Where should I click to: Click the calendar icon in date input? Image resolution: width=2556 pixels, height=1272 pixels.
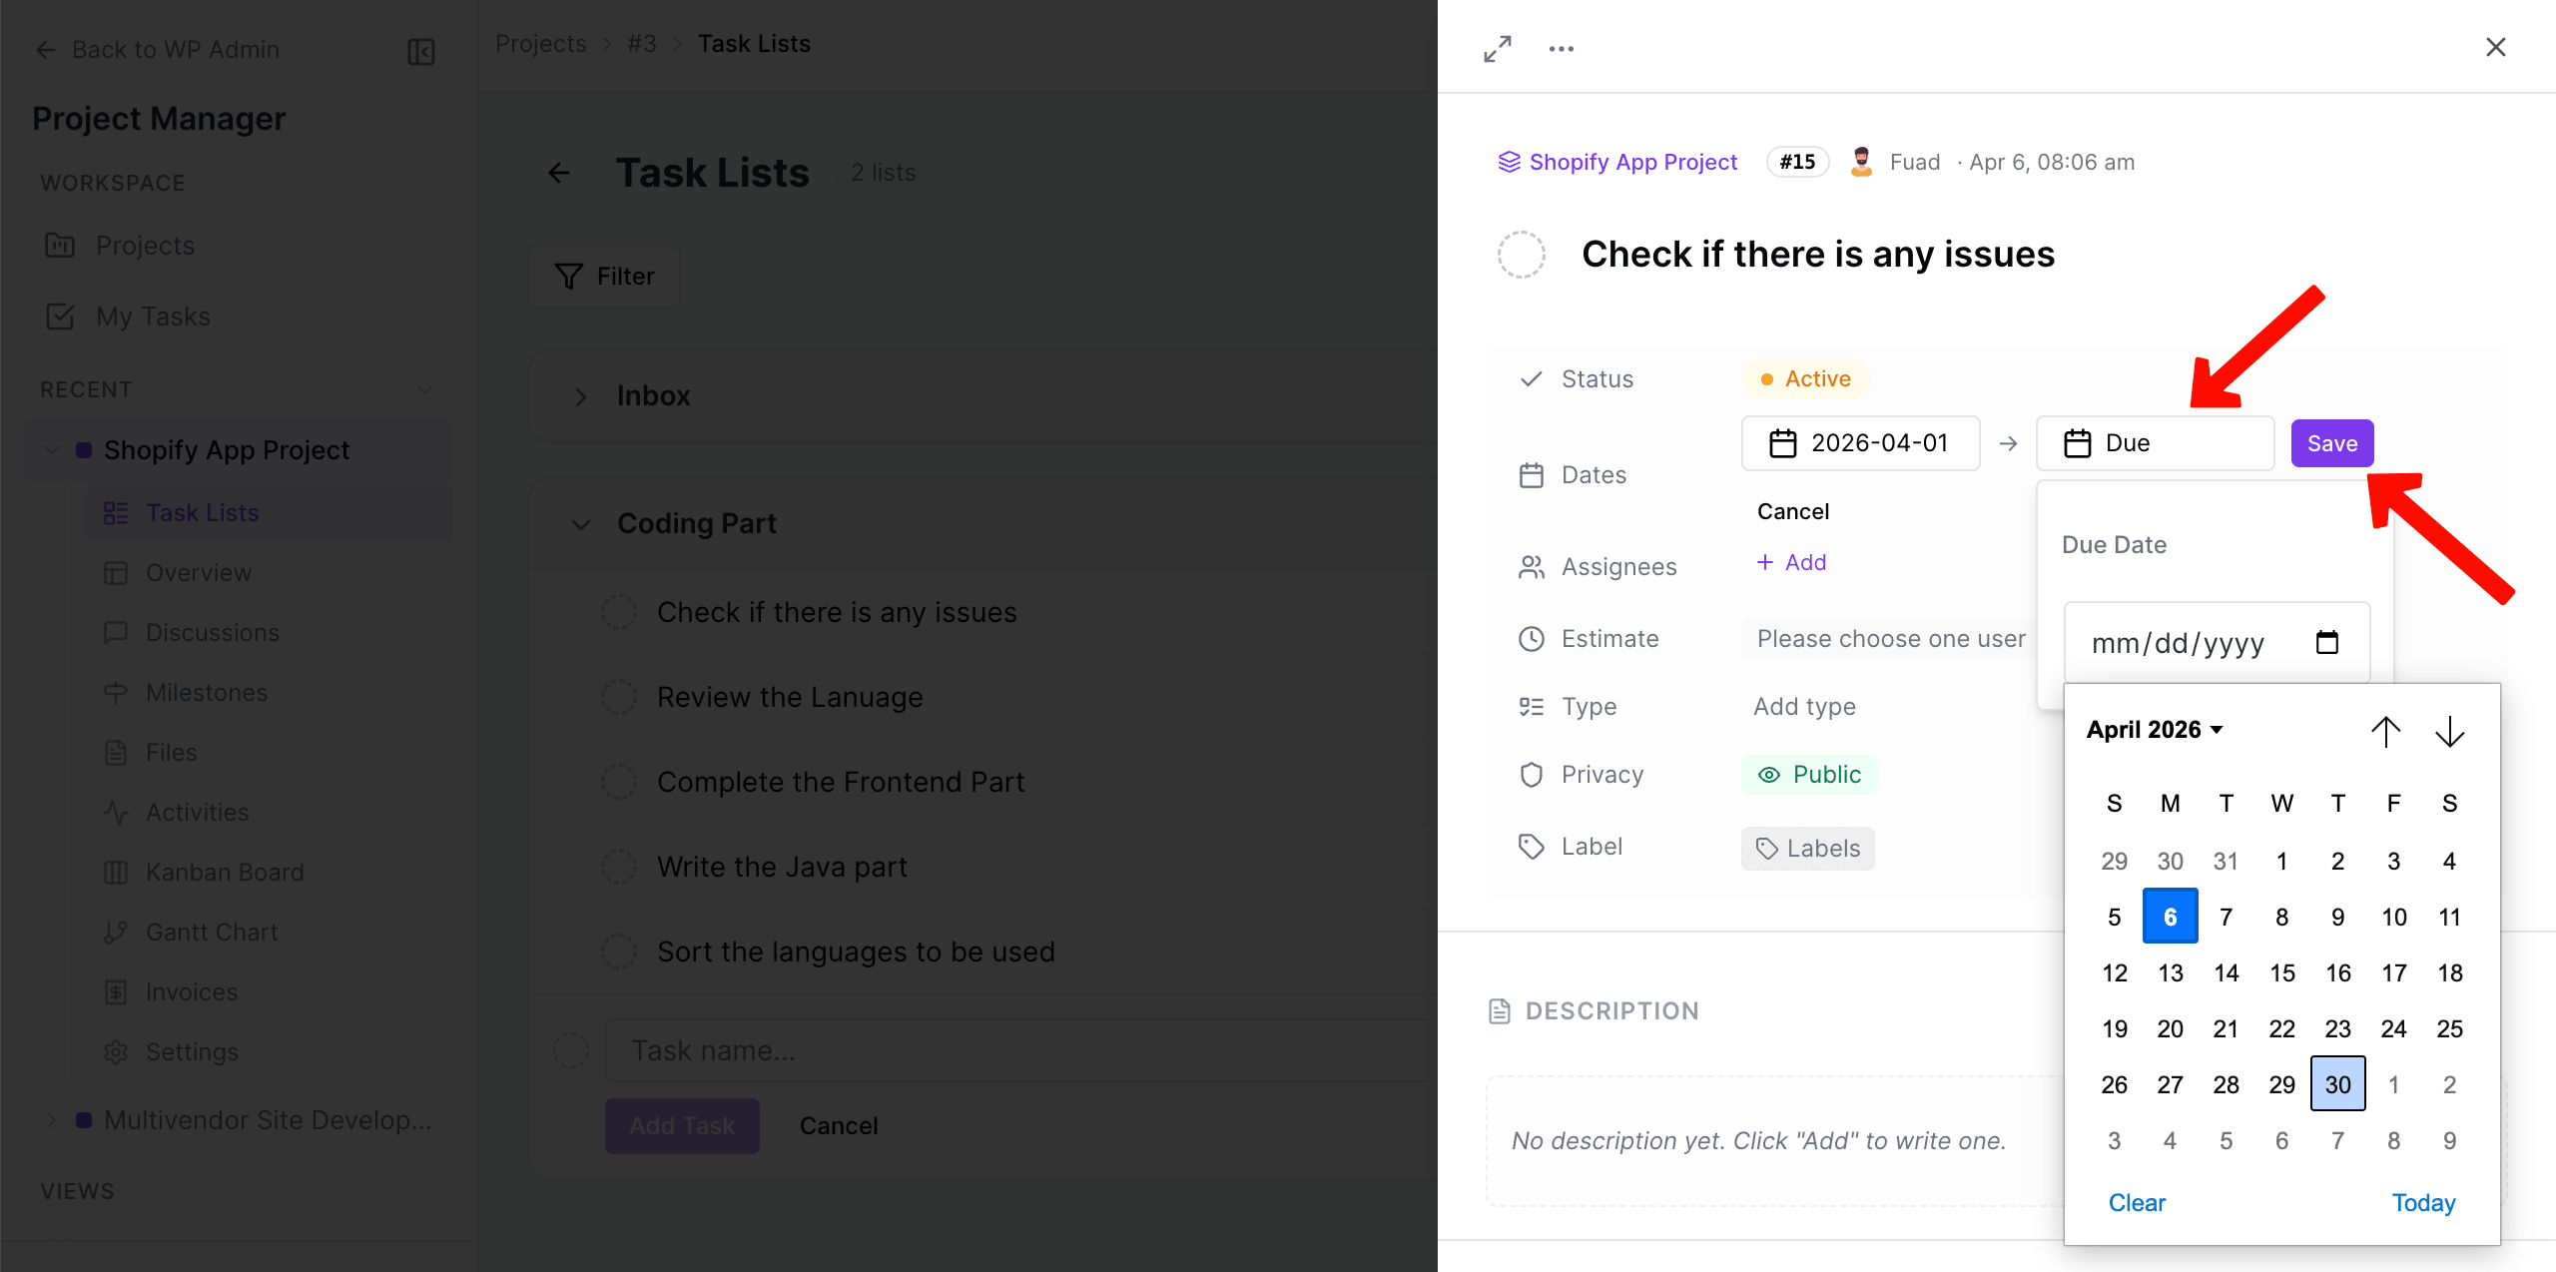(2326, 642)
